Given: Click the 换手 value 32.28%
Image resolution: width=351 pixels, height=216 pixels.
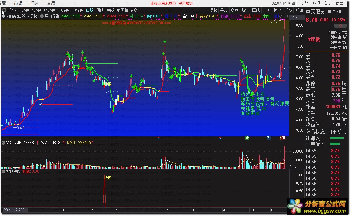Looking at the screenshot, I should 333,113.
